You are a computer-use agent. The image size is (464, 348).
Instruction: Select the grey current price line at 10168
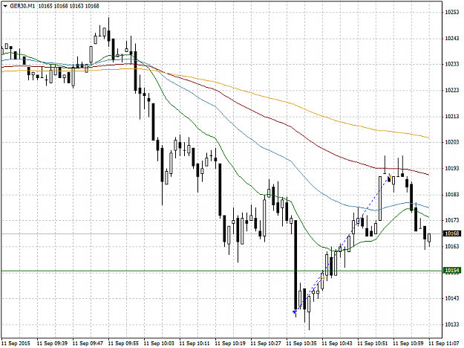[221, 234]
